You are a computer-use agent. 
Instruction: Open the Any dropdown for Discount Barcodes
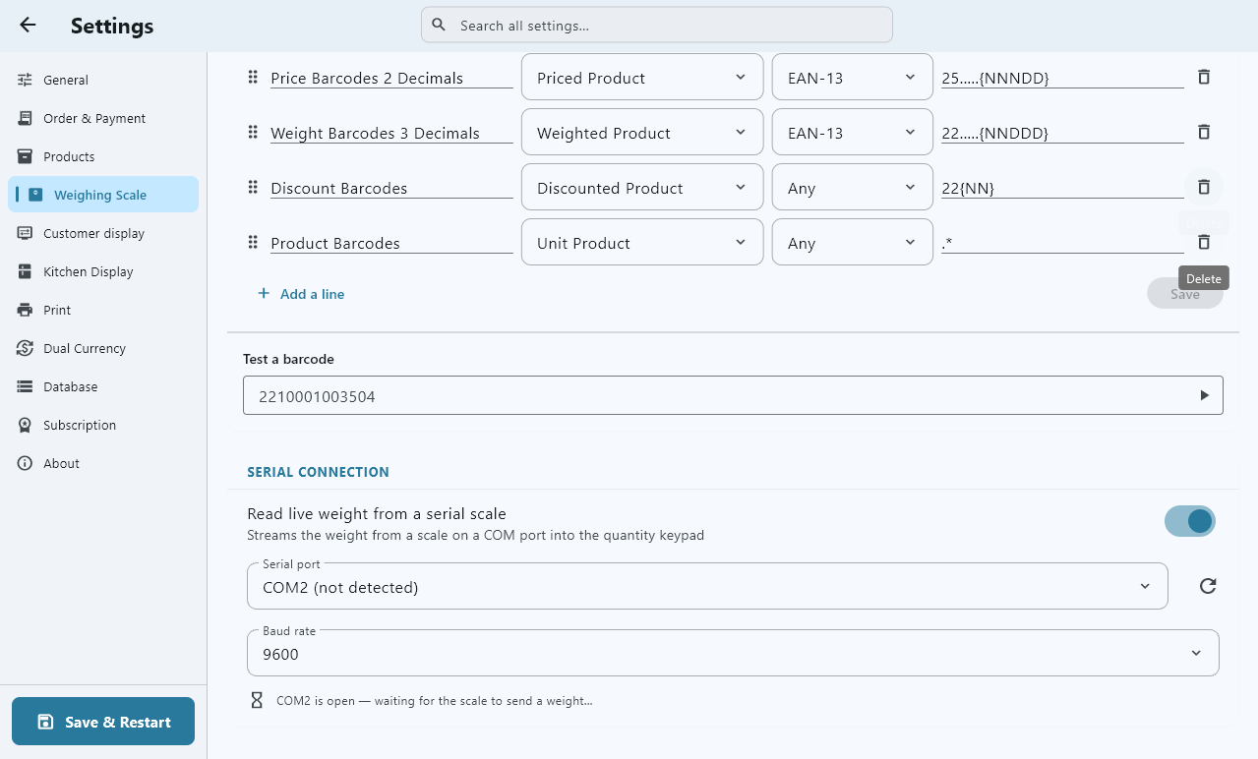[x=853, y=187]
